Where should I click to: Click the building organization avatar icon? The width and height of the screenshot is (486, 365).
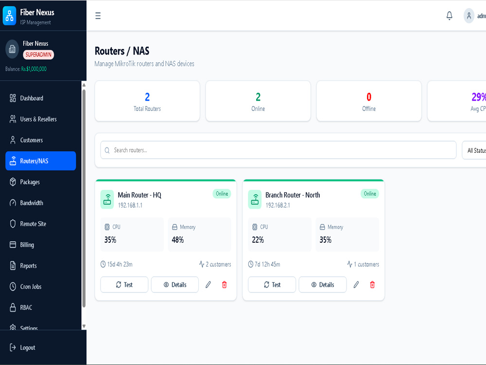[12, 49]
